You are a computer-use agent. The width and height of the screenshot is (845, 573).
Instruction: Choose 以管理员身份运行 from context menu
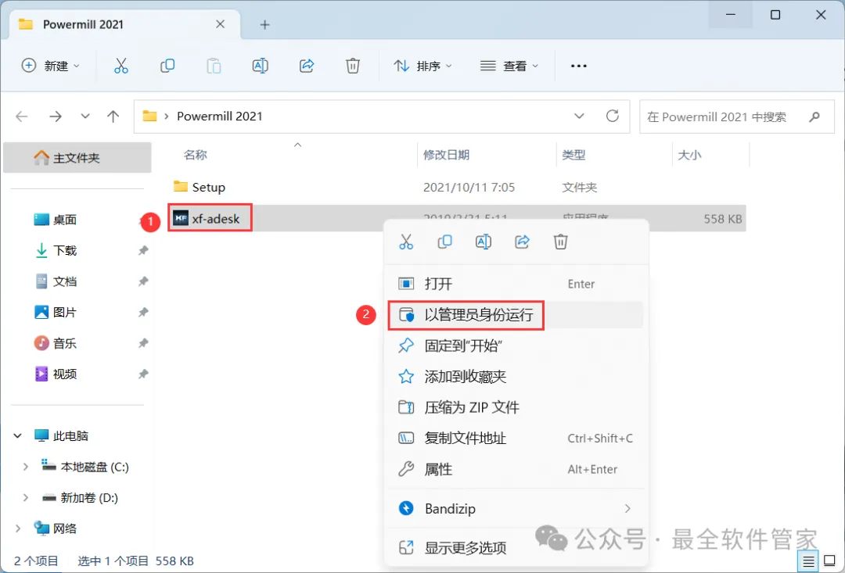tap(516, 315)
